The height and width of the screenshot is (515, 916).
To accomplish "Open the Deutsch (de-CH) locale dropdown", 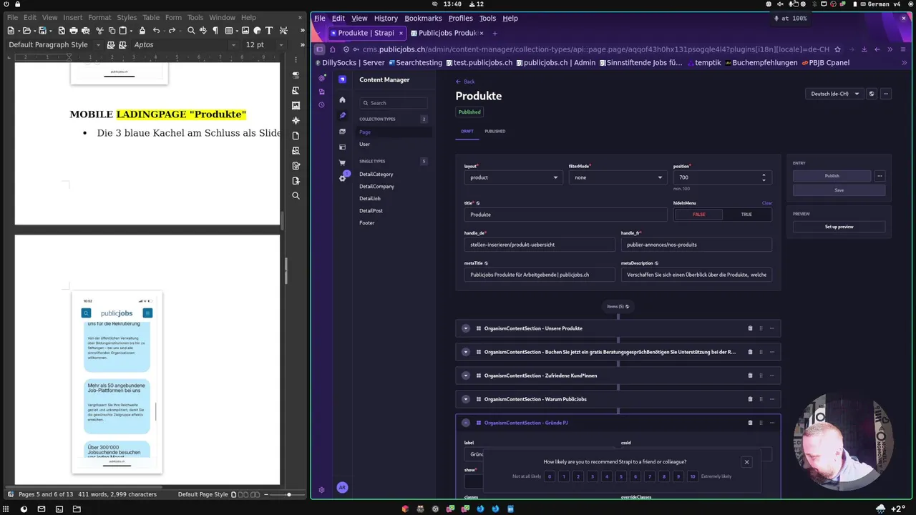I will pyautogui.click(x=834, y=94).
